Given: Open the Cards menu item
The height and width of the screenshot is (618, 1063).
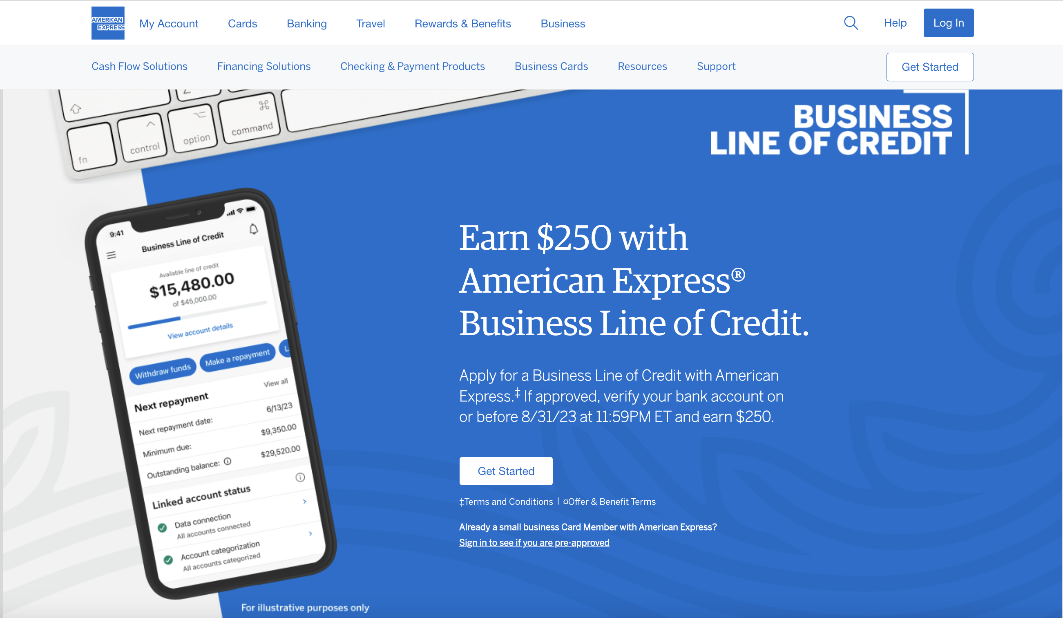Looking at the screenshot, I should [243, 23].
